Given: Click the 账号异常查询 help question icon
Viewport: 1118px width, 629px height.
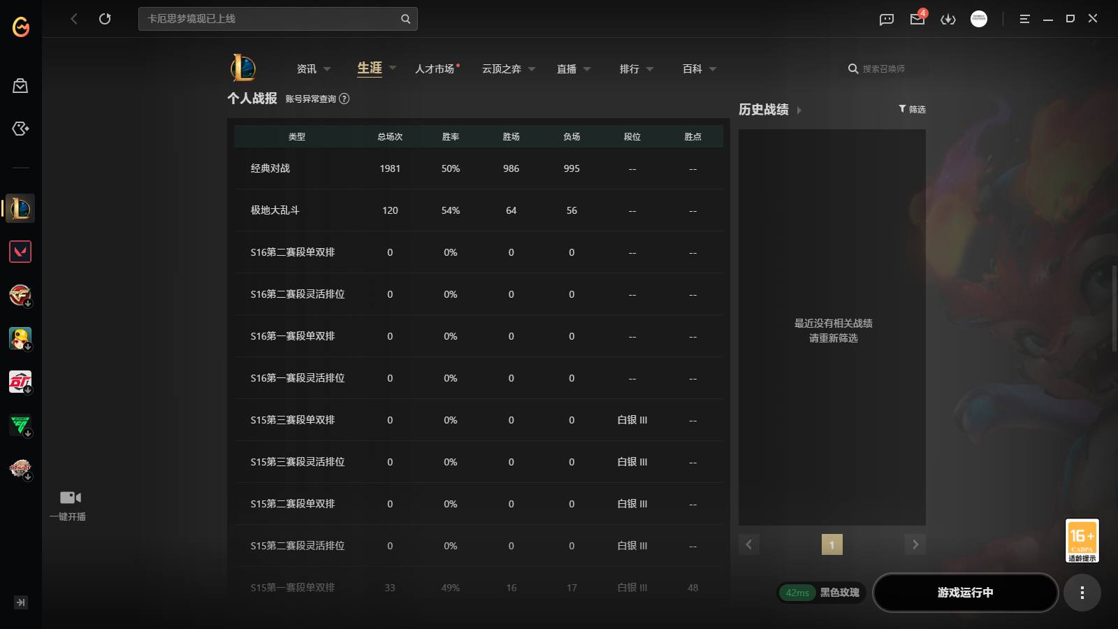Looking at the screenshot, I should [344, 99].
